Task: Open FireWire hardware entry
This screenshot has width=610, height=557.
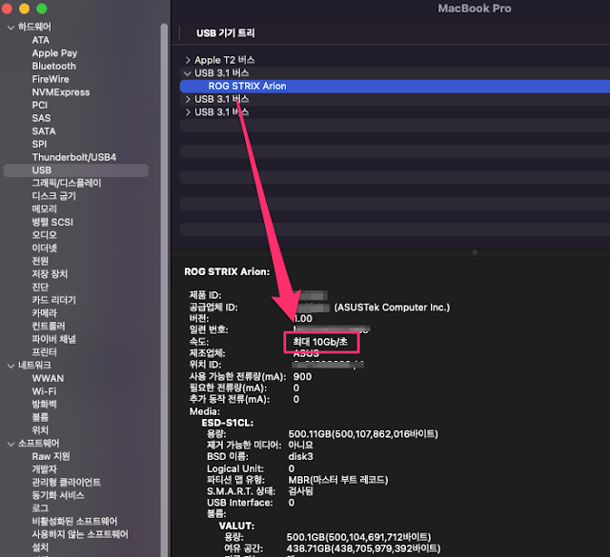Action: 51,79
